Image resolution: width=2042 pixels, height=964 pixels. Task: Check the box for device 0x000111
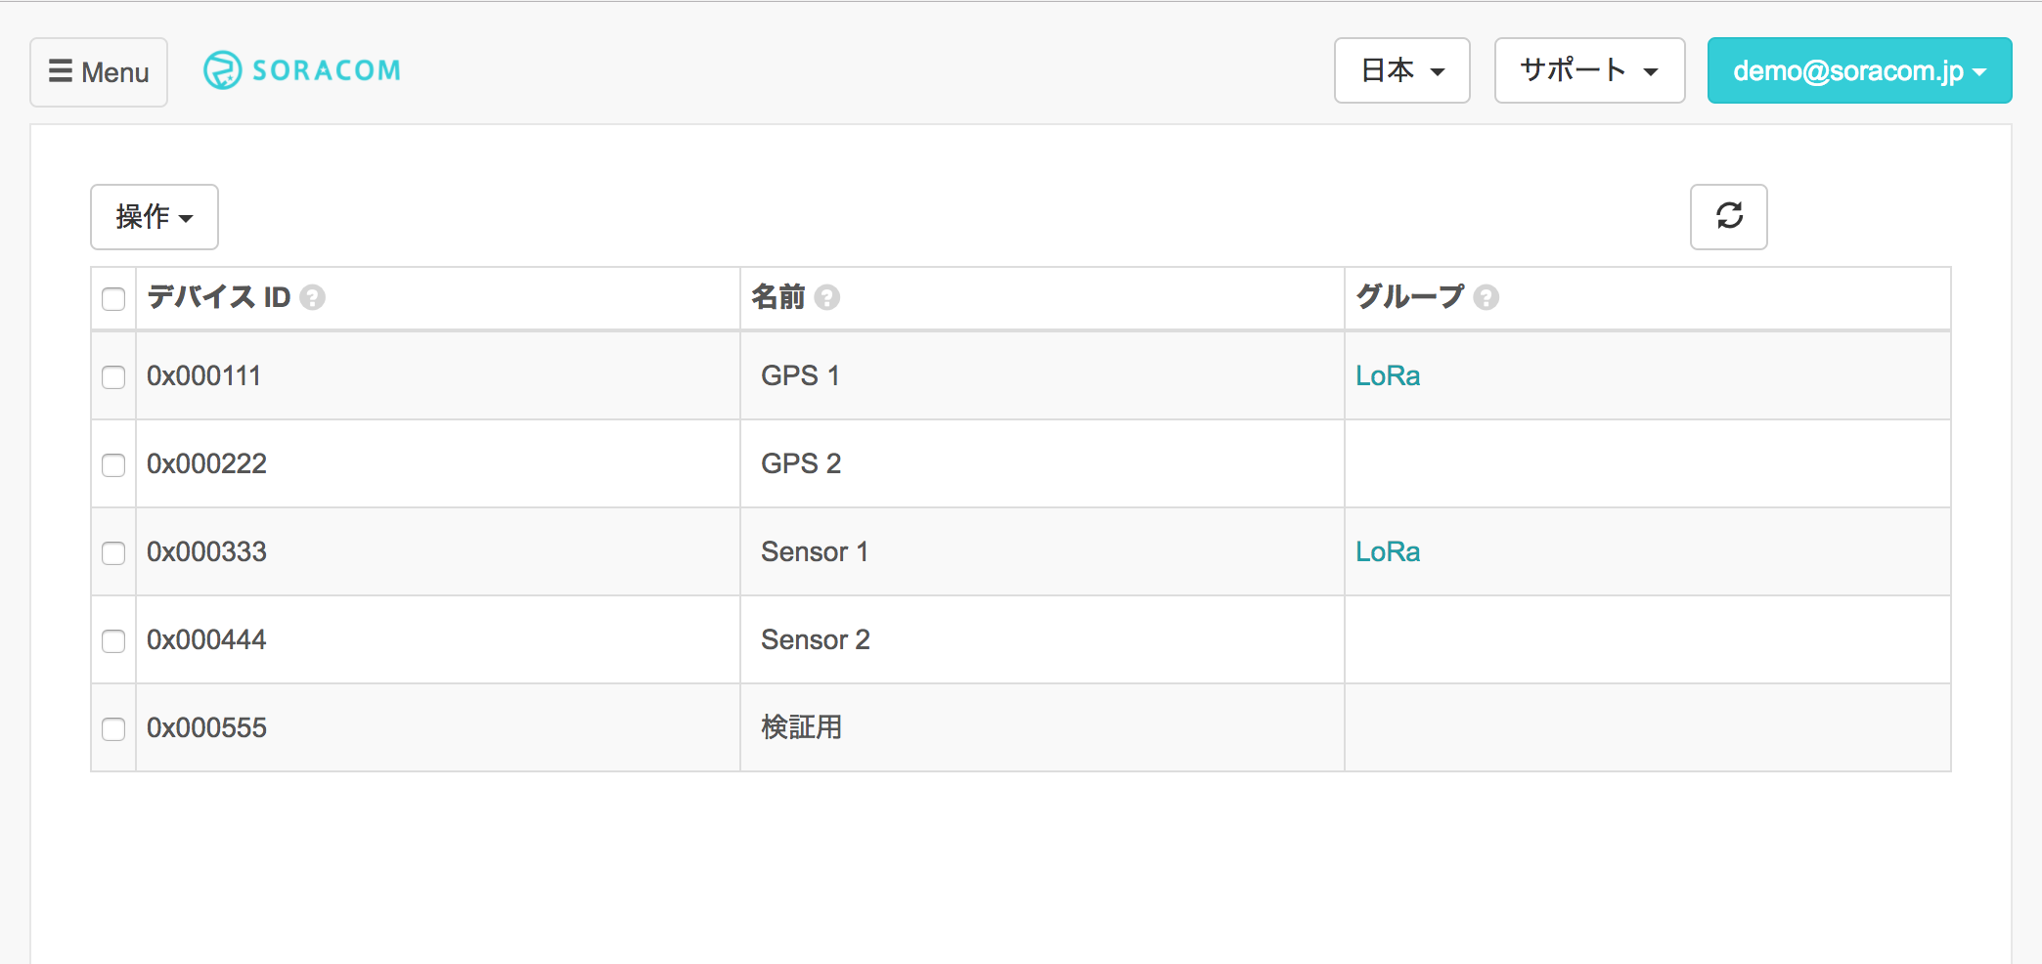113,376
